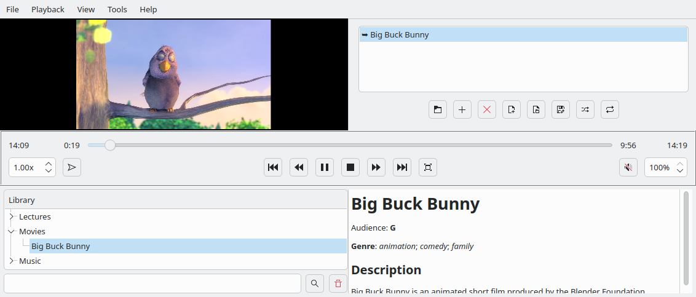This screenshot has width=696, height=297.
Task: Skip to next track
Action: pos(402,167)
